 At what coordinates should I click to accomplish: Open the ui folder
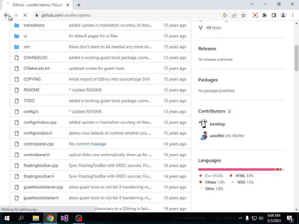click(25, 36)
